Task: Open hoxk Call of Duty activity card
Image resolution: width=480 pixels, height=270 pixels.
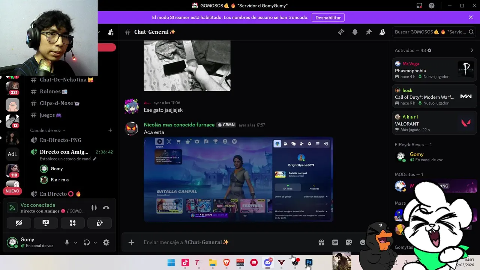Action: click(x=435, y=96)
